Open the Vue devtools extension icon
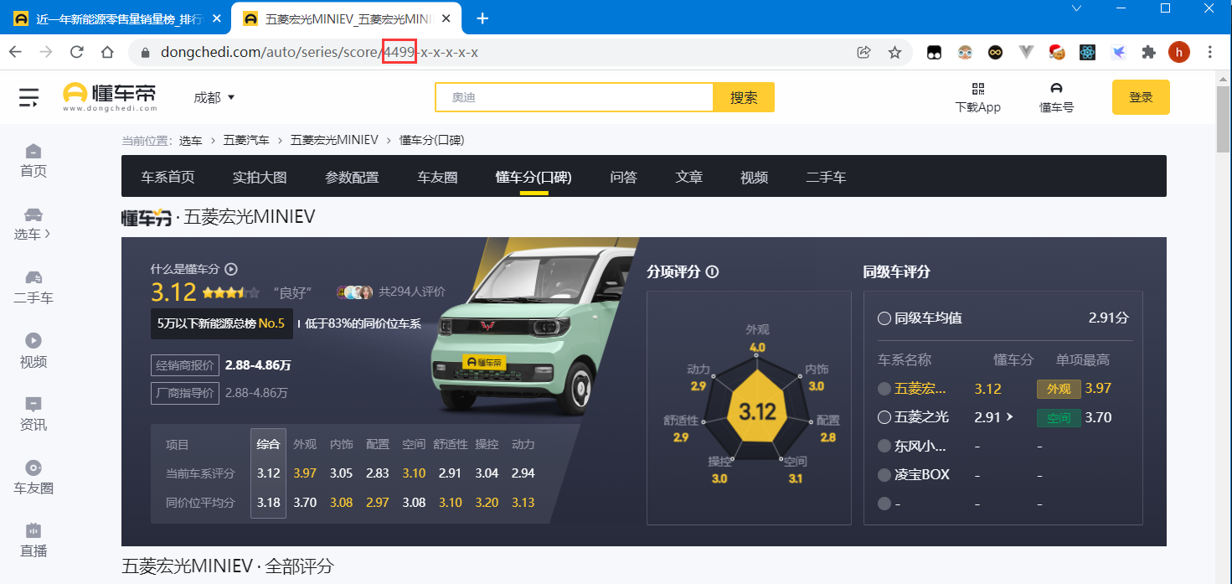Viewport: 1232px width, 584px height. (1026, 52)
